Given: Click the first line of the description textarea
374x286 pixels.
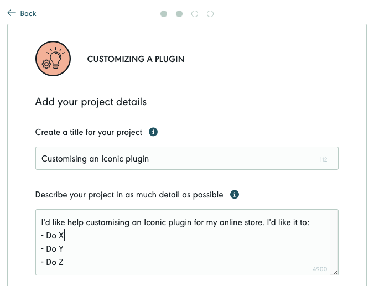Looking at the screenshot, I should click(177, 223).
